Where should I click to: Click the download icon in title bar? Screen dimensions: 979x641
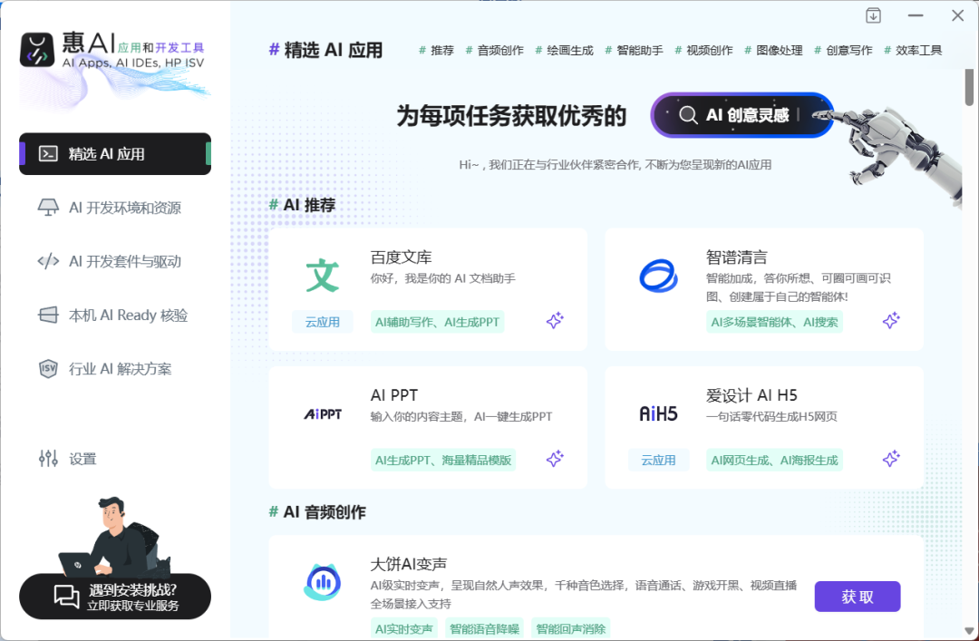tap(873, 15)
